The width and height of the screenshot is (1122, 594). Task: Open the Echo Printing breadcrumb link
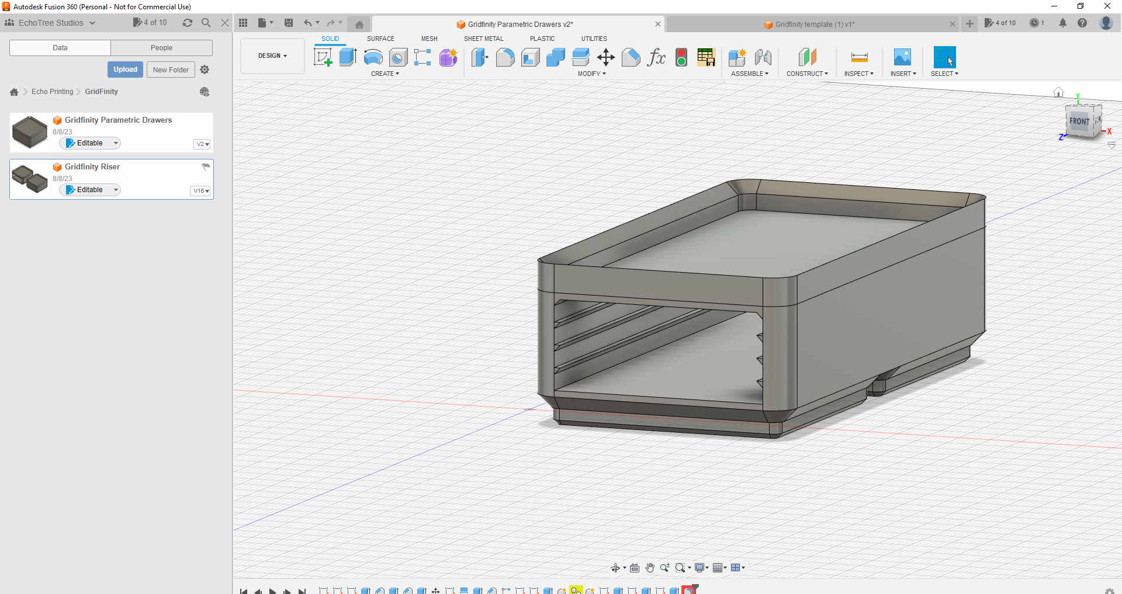52,91
